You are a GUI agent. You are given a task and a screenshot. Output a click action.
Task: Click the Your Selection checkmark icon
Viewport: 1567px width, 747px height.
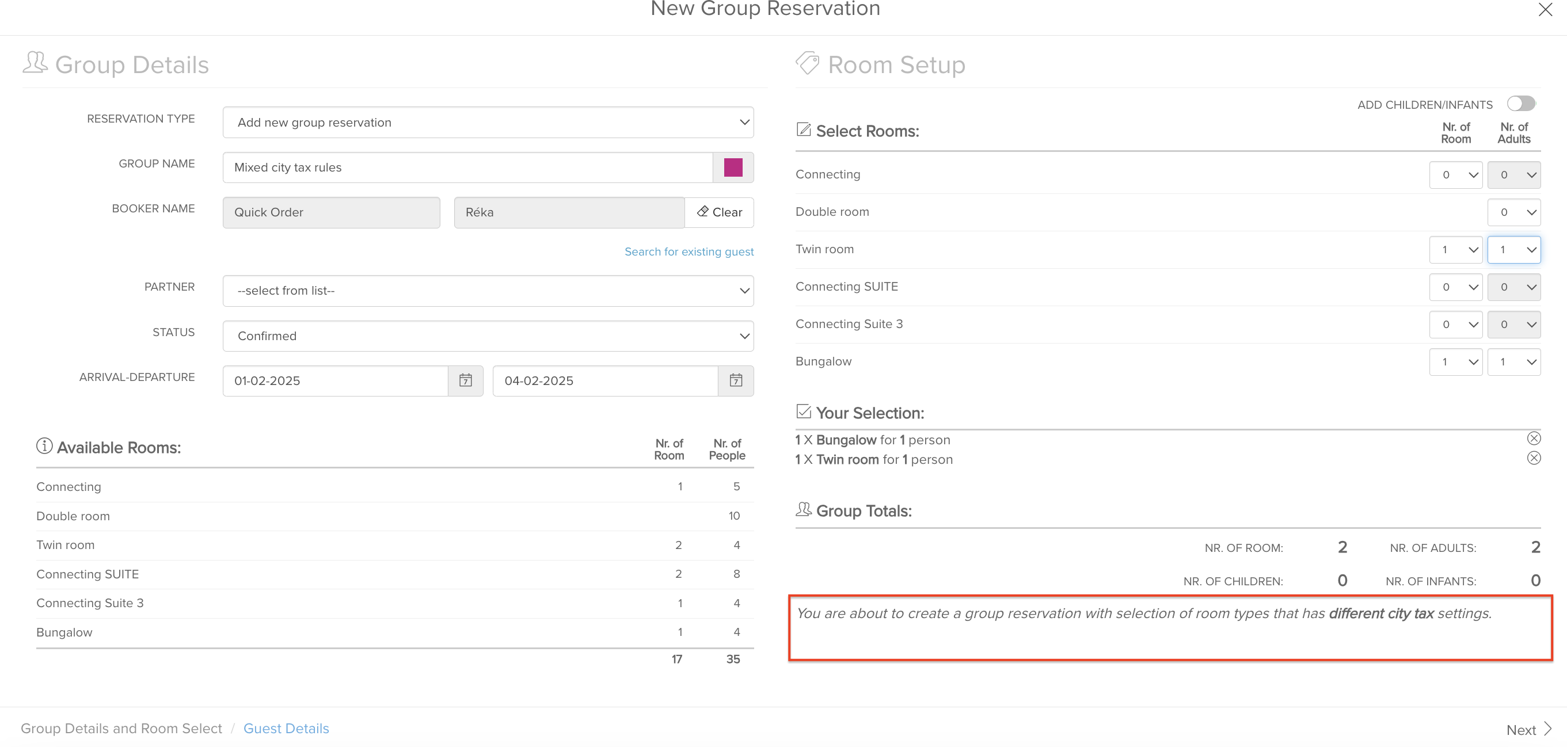804,412
